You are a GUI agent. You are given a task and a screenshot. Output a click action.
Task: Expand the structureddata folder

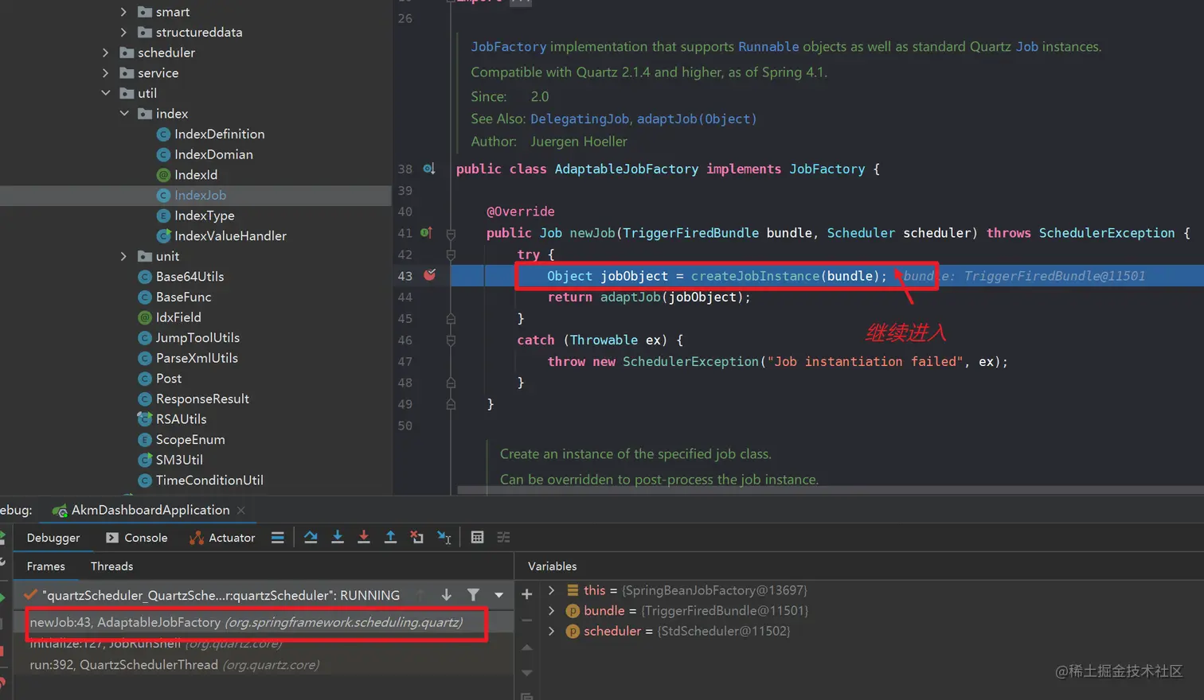click(123, 33)
